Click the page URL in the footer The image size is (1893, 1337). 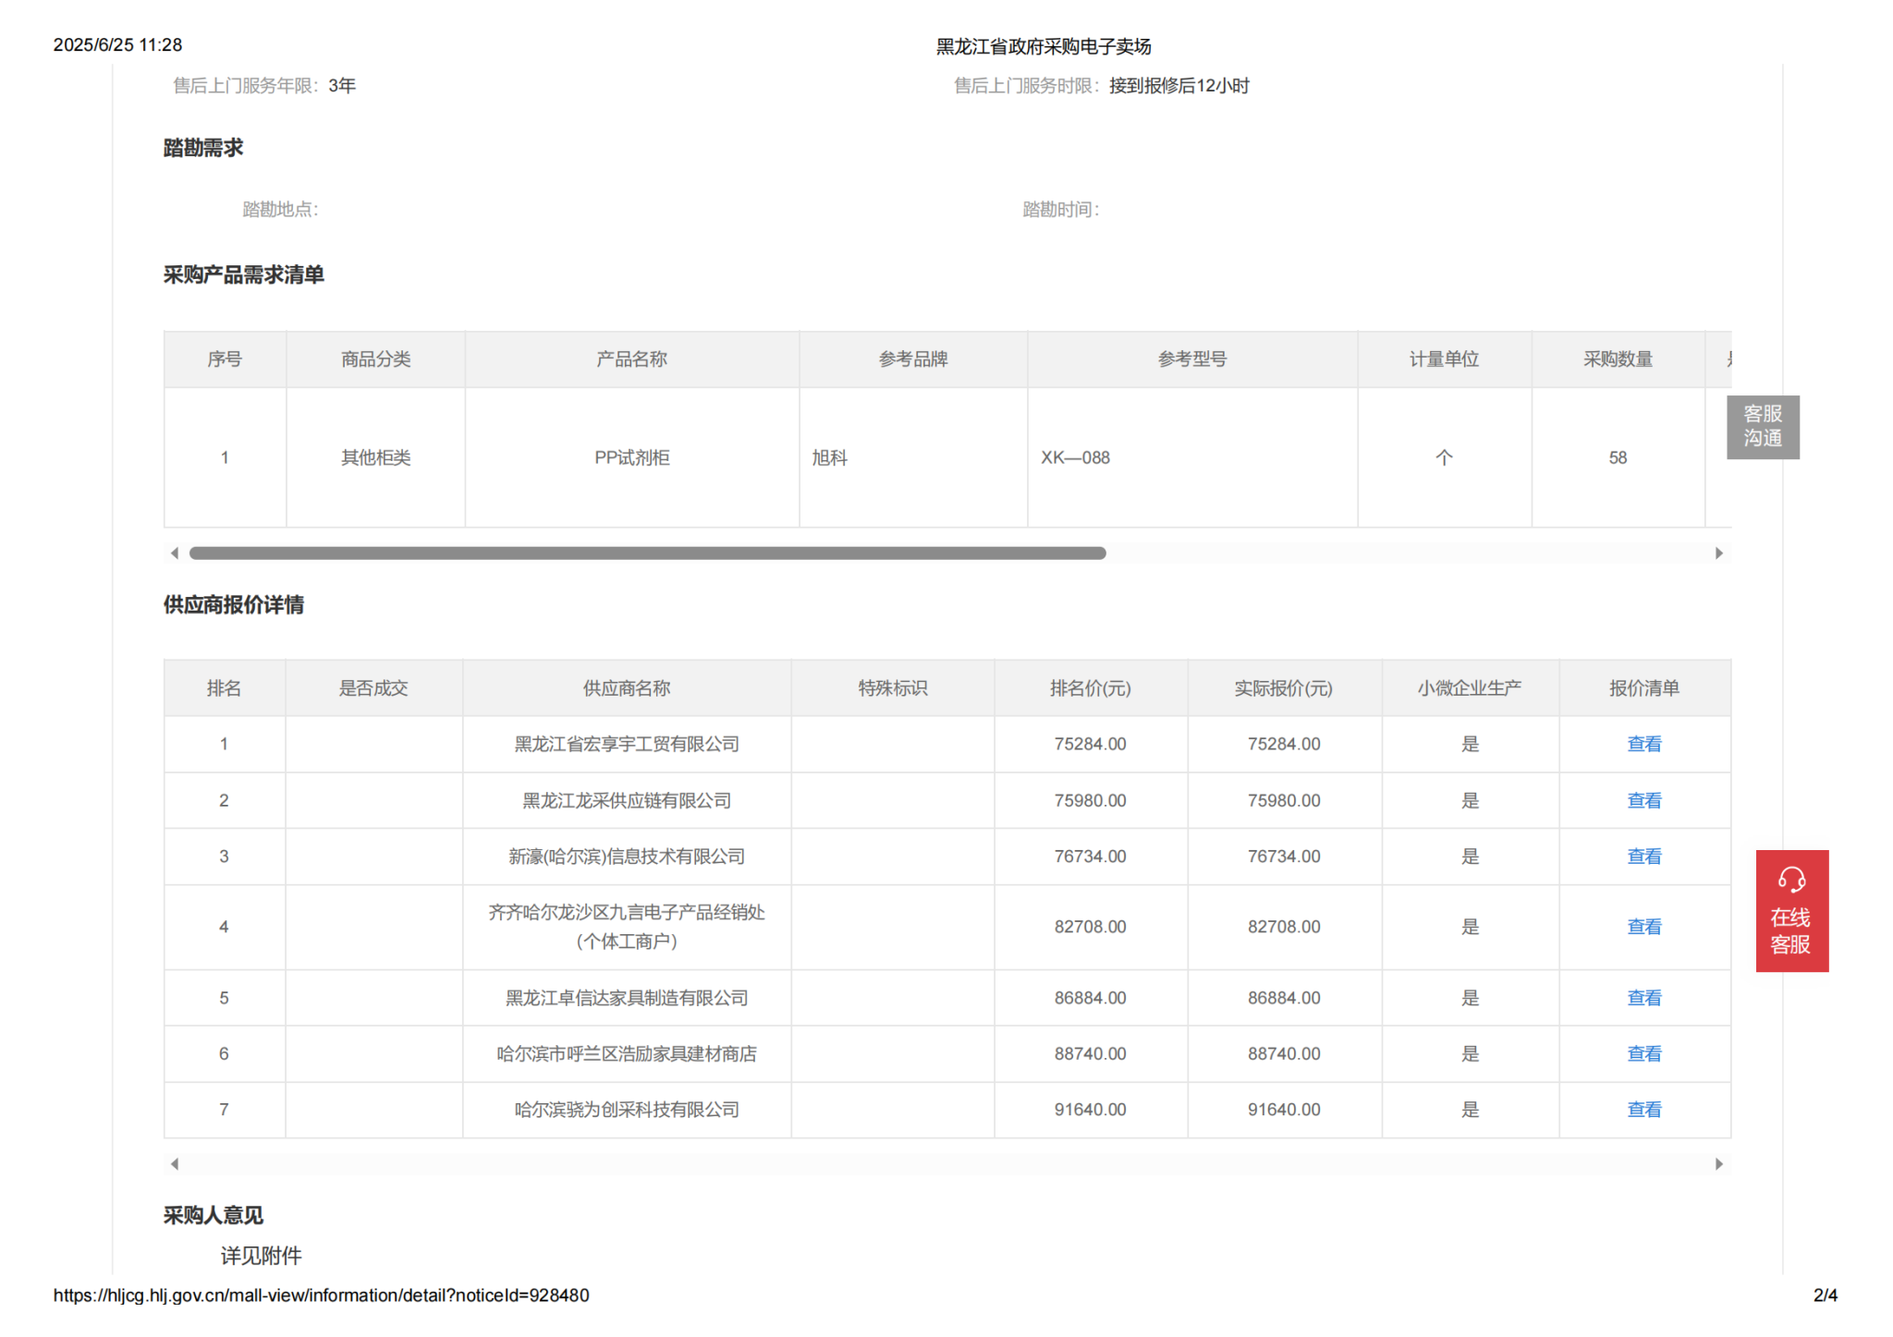(x=321, y=1295)
